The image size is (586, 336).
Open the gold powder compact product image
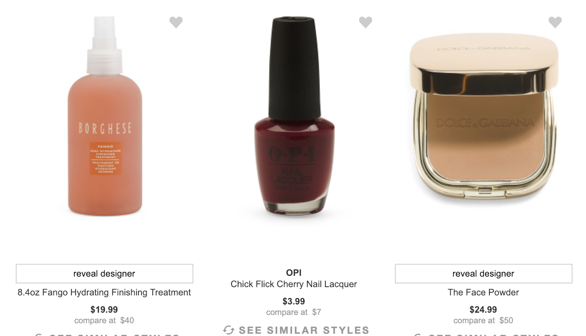coord(484,117)
